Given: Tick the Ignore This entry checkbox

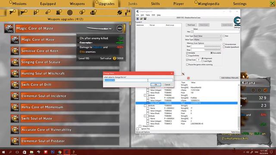Looking at the screenshot, I should pos(138,129).
